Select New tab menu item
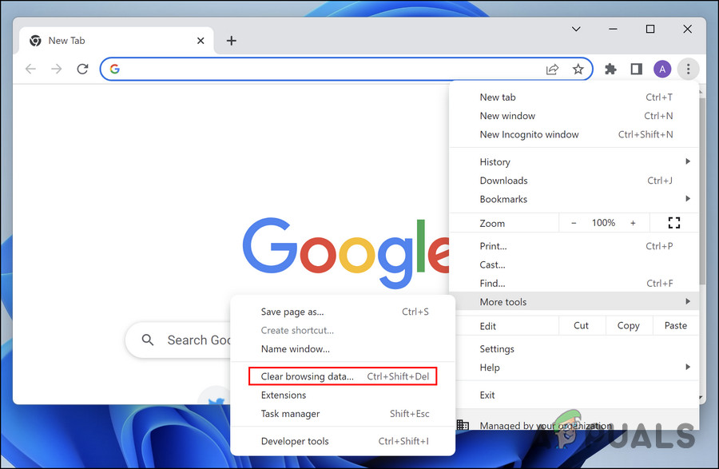The width and height of the screenshot is (719, 469). pos(574,97)
